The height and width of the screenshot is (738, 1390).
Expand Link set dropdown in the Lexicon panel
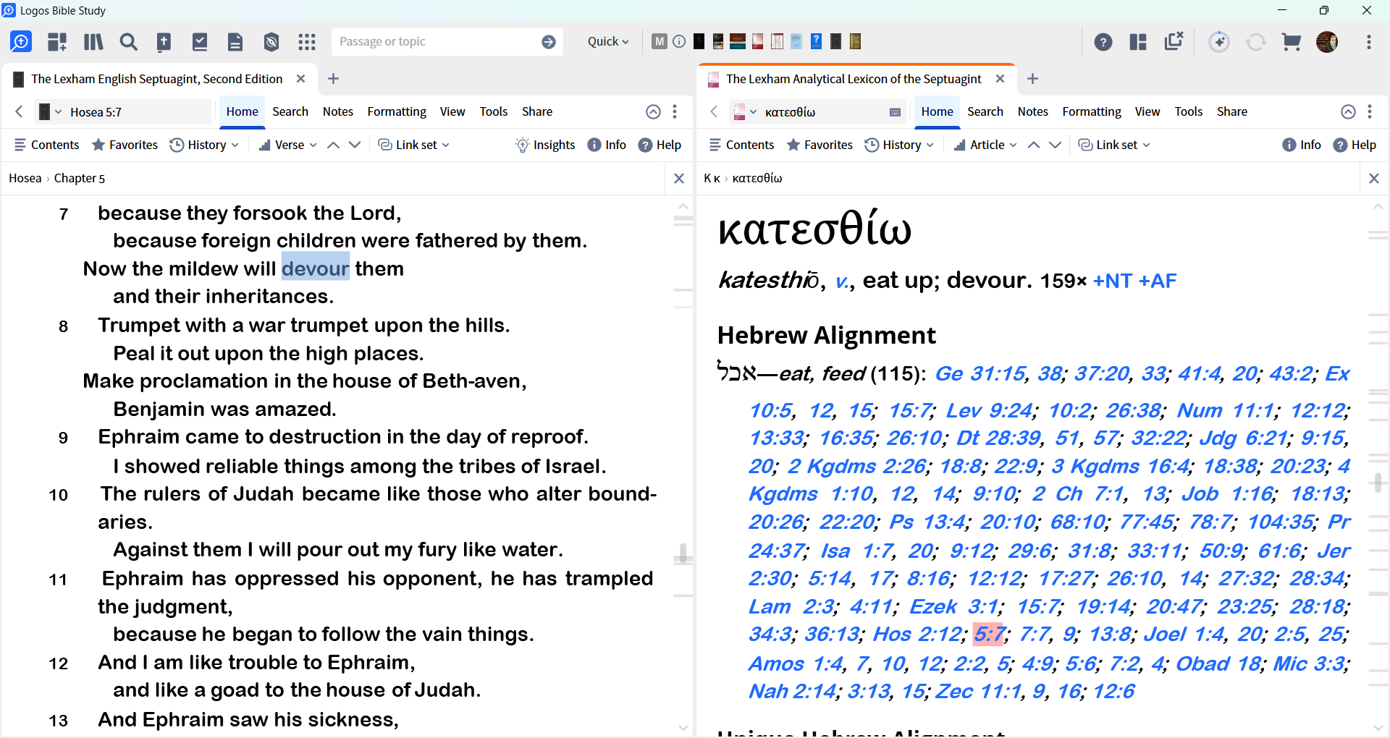coord(1115,145)
